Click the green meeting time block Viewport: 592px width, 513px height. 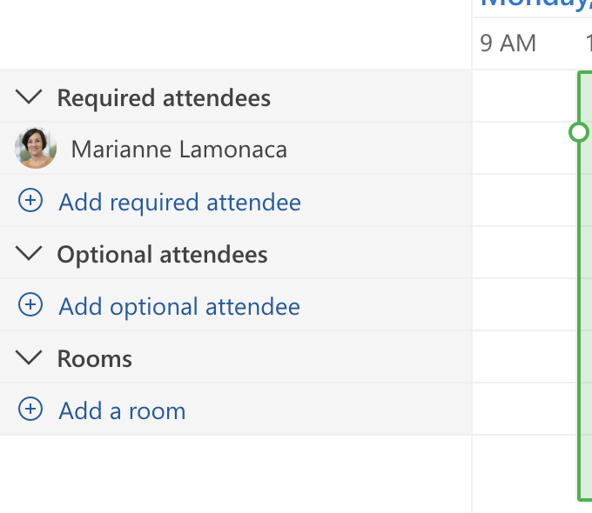586,304
